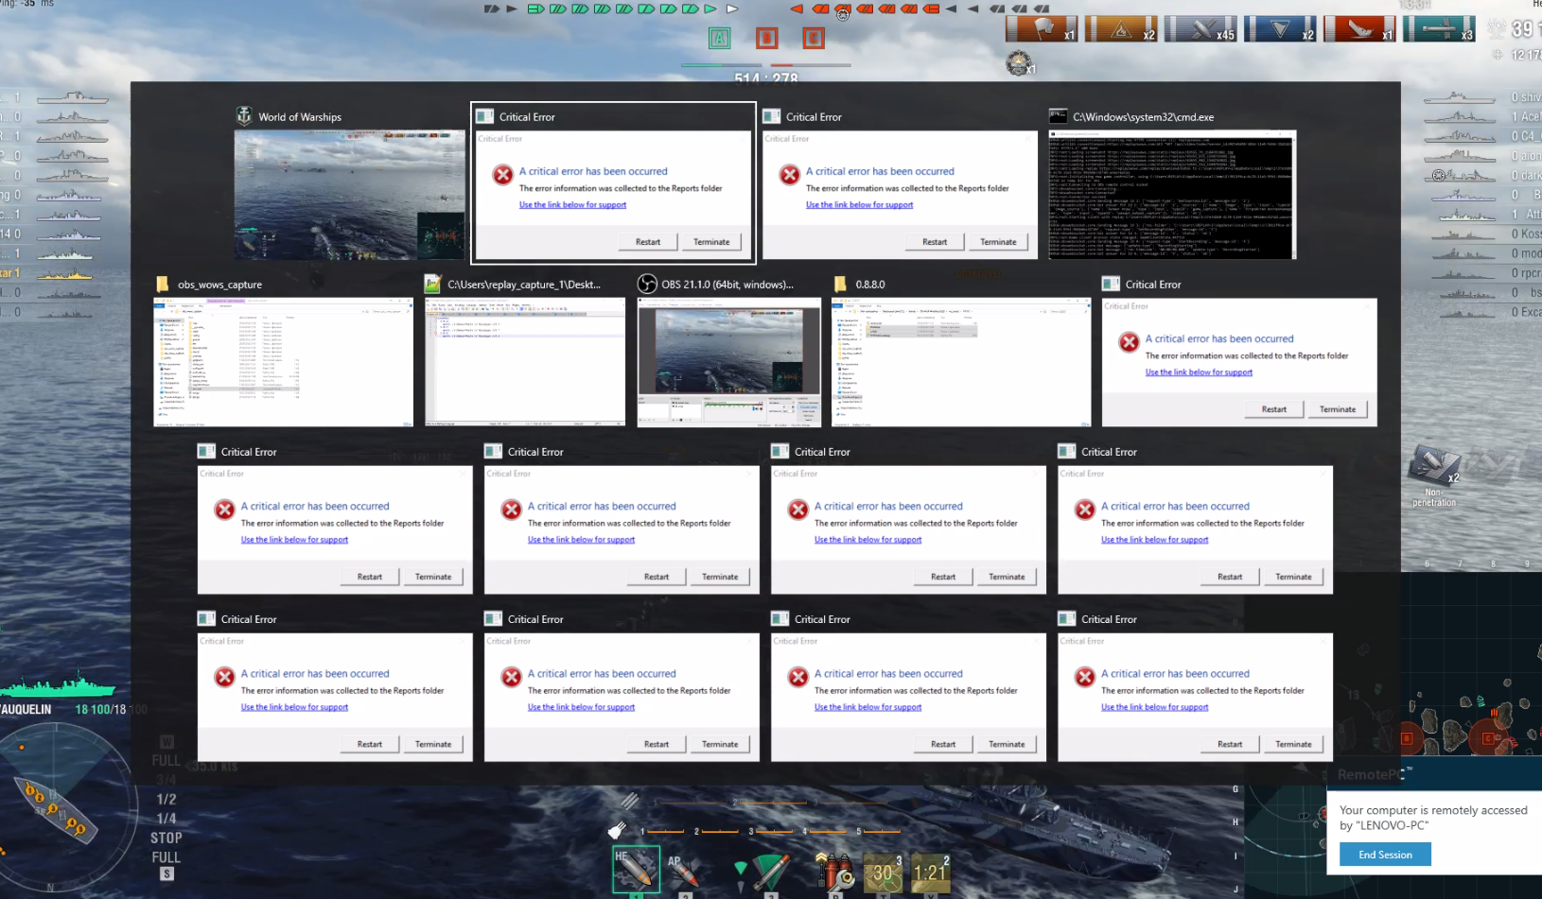Activate the Damage Control Party consumable
Image resolution: width=1542 pixels, height=899 pixels.
coord(834,871)
